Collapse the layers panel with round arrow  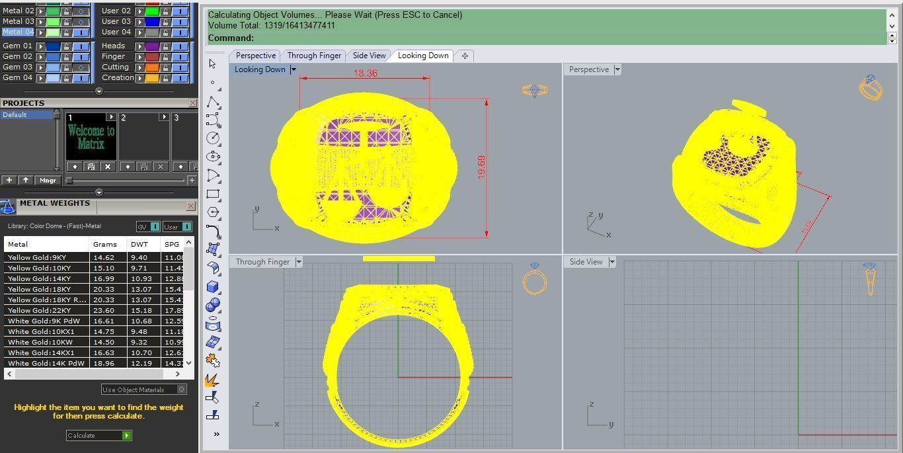click(x=99, y=91)
